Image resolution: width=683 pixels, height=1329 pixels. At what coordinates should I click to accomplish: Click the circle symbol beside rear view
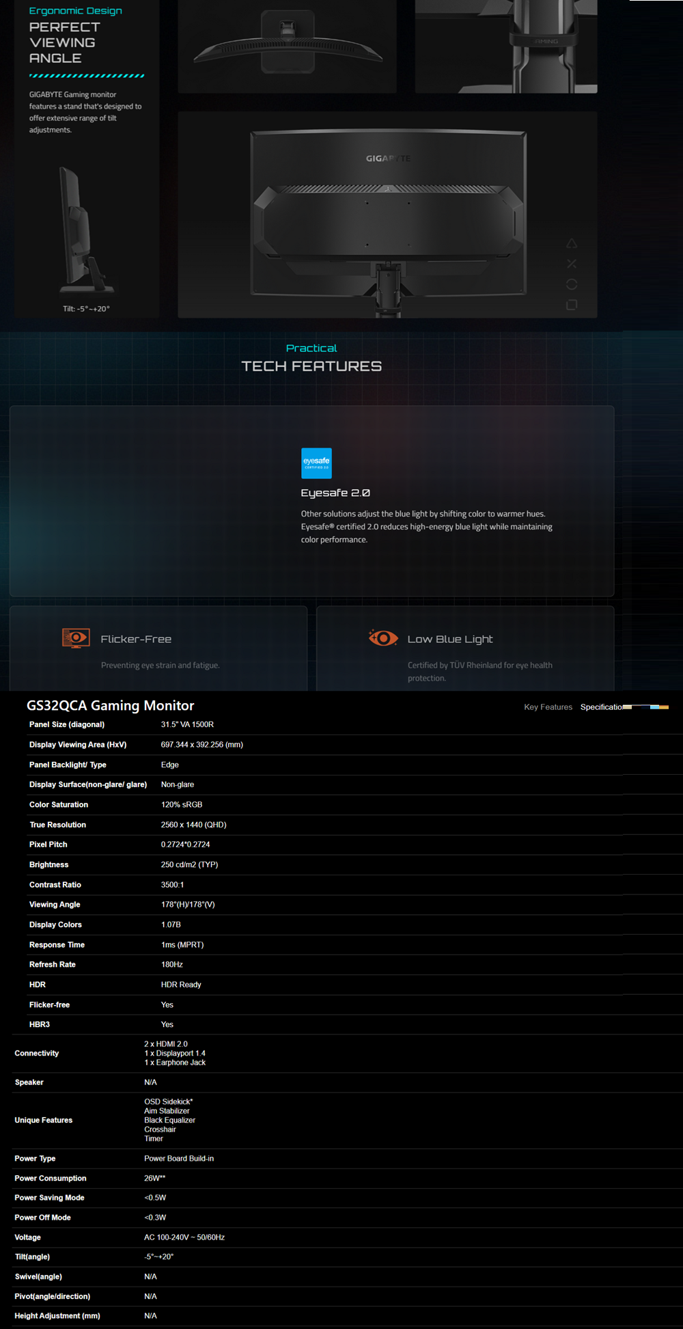pos(572,284)
